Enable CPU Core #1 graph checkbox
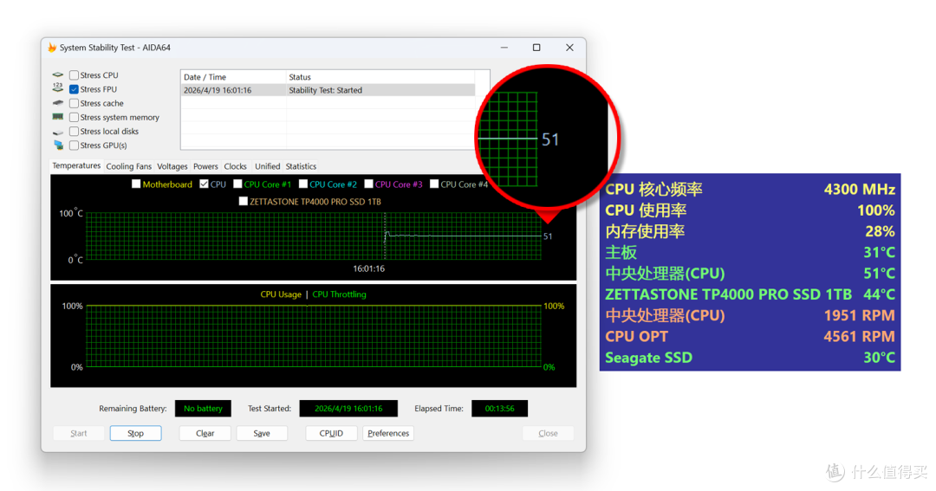Image resolution: width=936 pixels, height=491 pixels. [x=237, y=184]
